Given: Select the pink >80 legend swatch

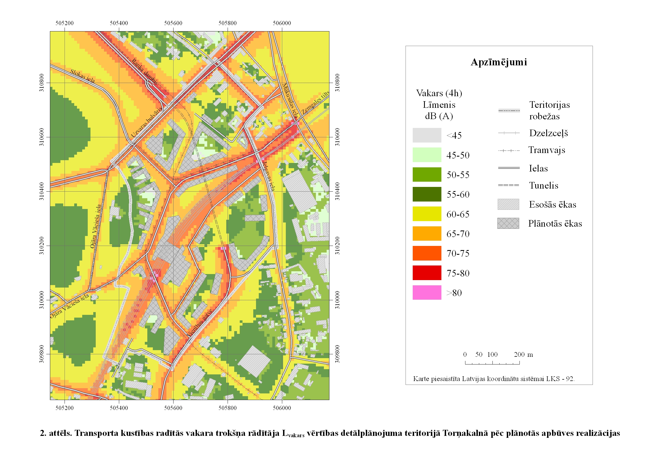Looking at the screenshot, I should point(427,293).
